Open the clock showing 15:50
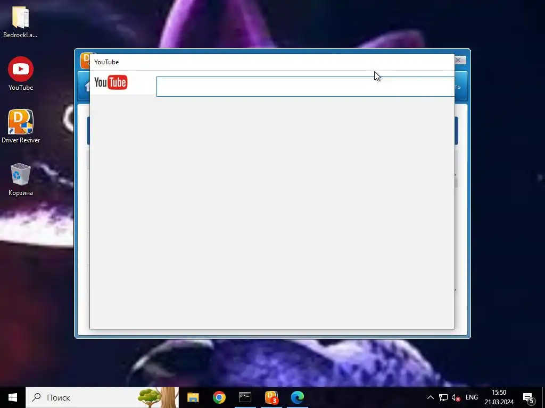Viewport: 545px width, 408px height. (499, 397)
